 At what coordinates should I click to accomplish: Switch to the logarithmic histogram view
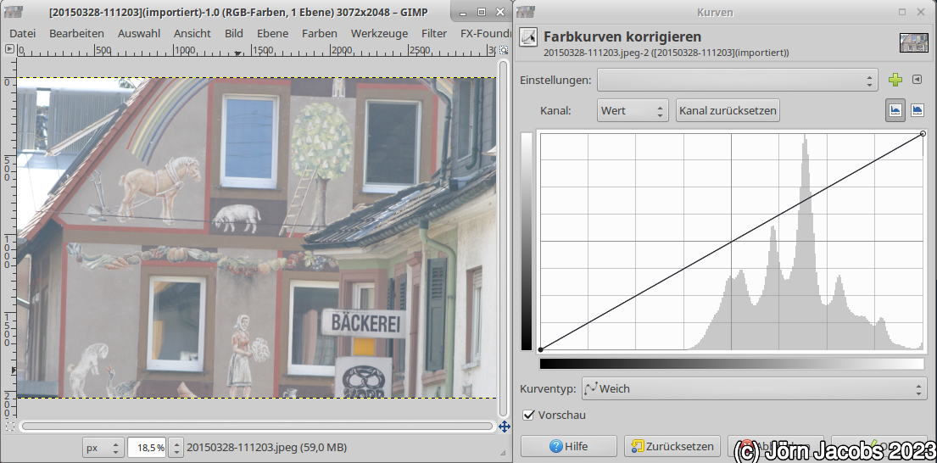point(917,110)
